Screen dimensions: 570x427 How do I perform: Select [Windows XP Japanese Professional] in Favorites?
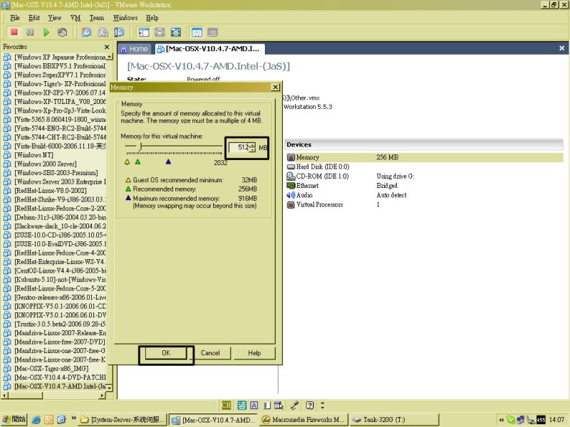tap(60, 57)
